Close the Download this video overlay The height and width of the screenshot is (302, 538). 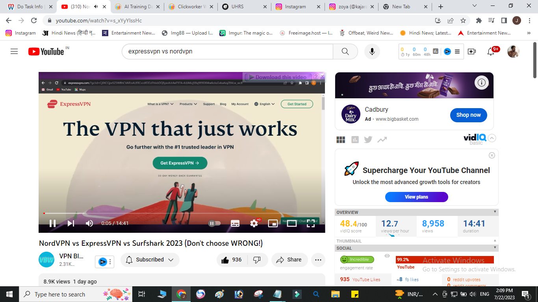[x=323, y=76]
